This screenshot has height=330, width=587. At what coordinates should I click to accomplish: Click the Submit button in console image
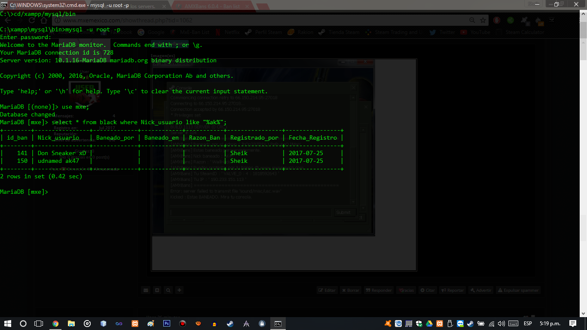tap(343, 212)
